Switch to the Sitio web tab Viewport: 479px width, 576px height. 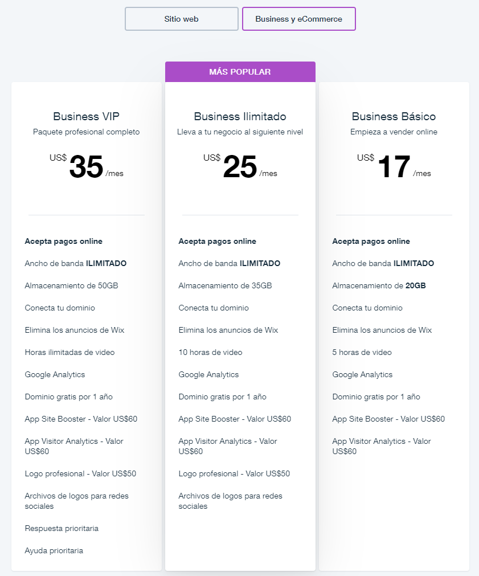(x=181, y=19)
